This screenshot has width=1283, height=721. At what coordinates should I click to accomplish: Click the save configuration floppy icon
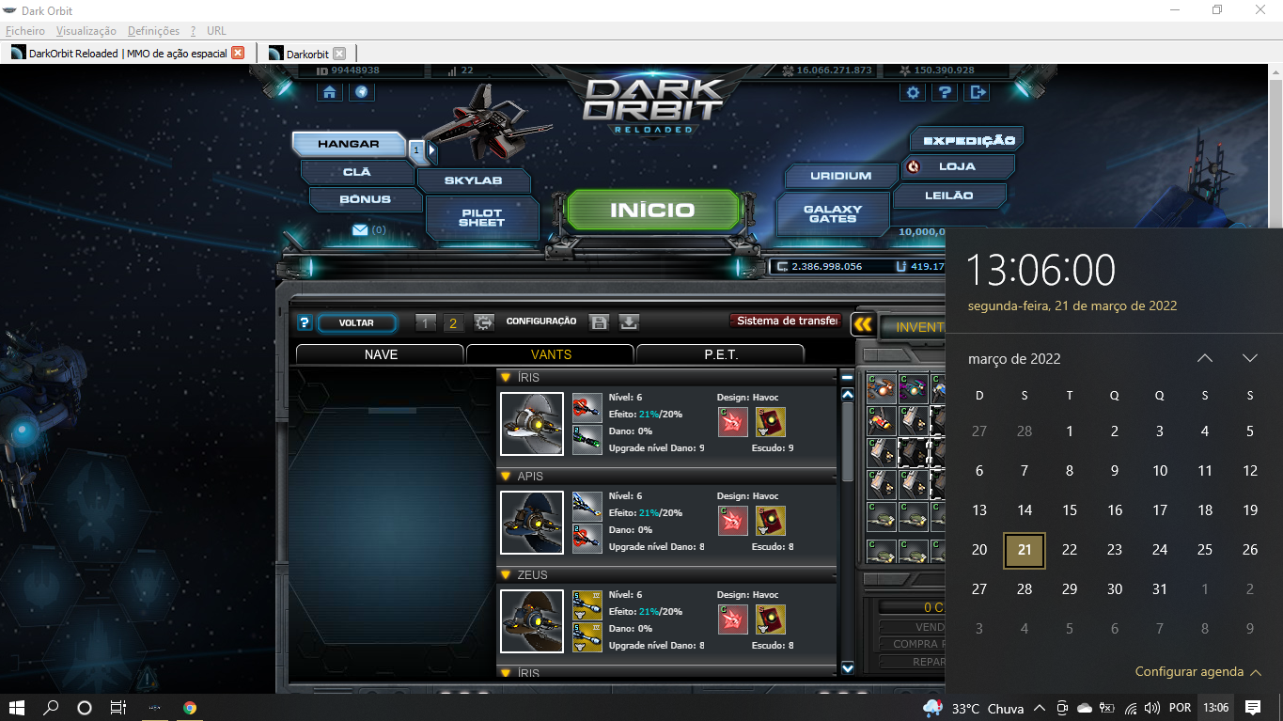pos(599,322)
